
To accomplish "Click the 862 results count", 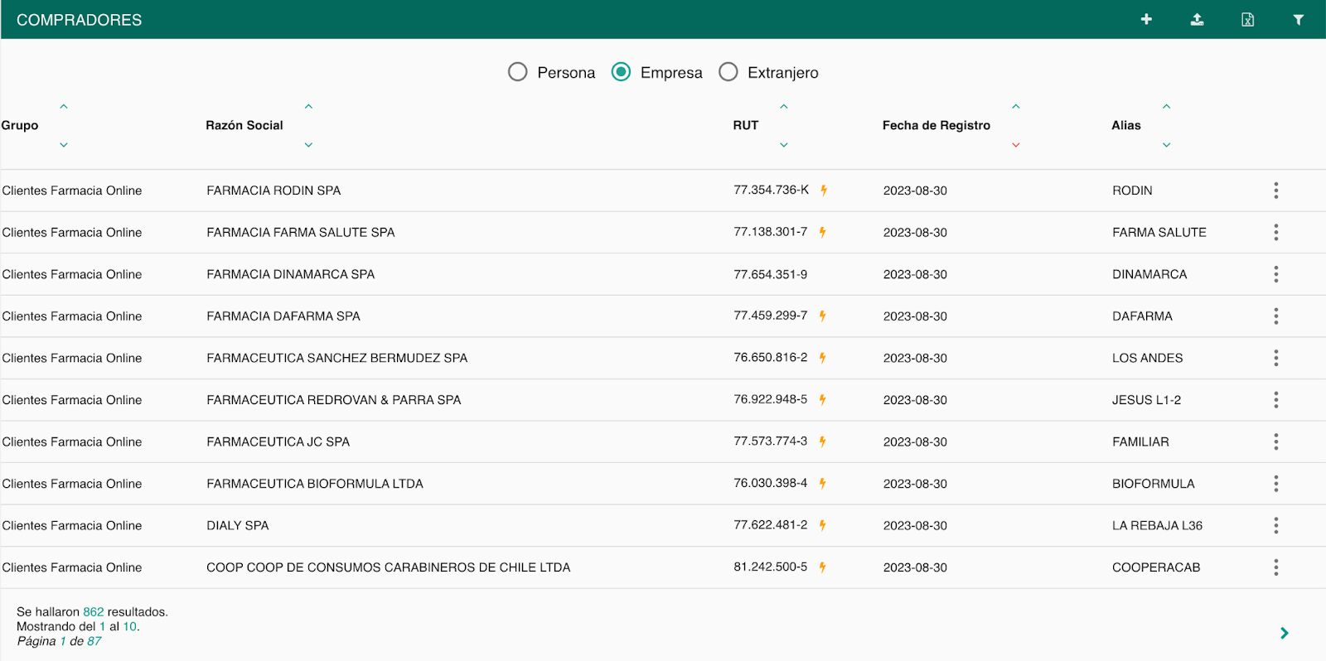I will [x=94, y=612].
